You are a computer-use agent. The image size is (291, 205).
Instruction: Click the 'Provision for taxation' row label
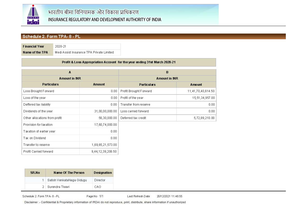[38, 125]
